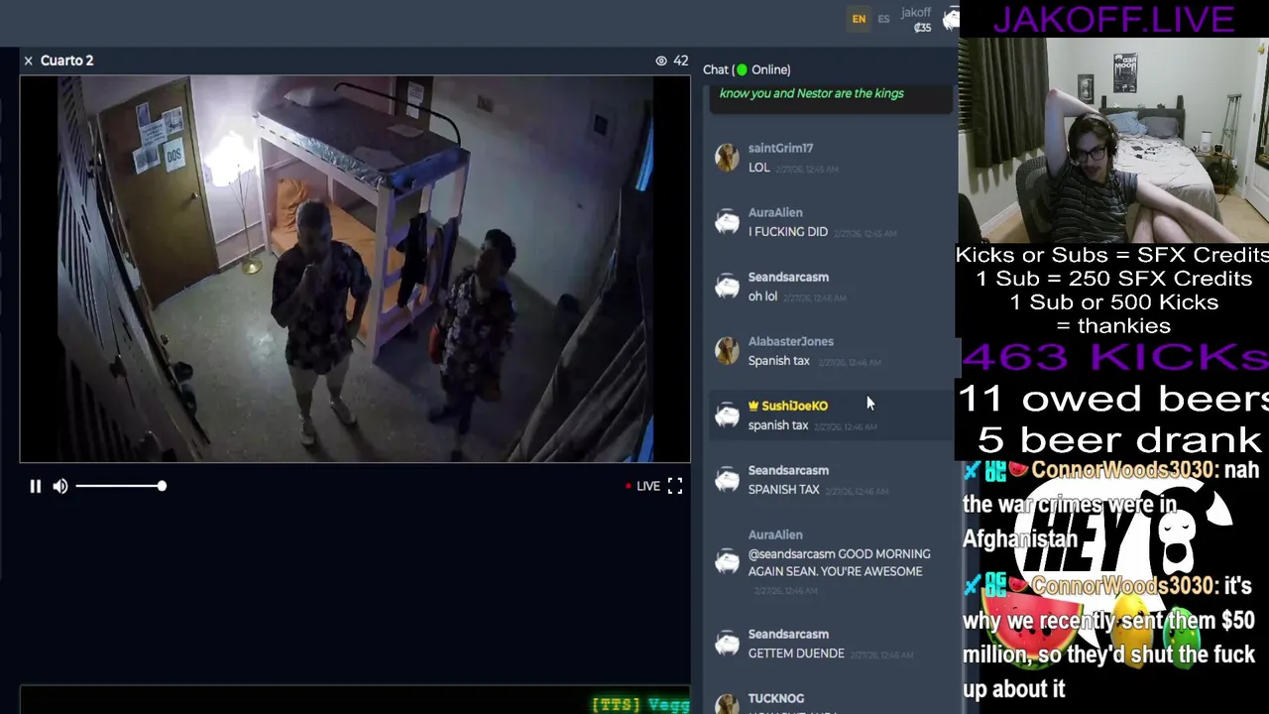
Task: Click Seandsarcasm avatar beside 'oh lol'
Action: 727,287
